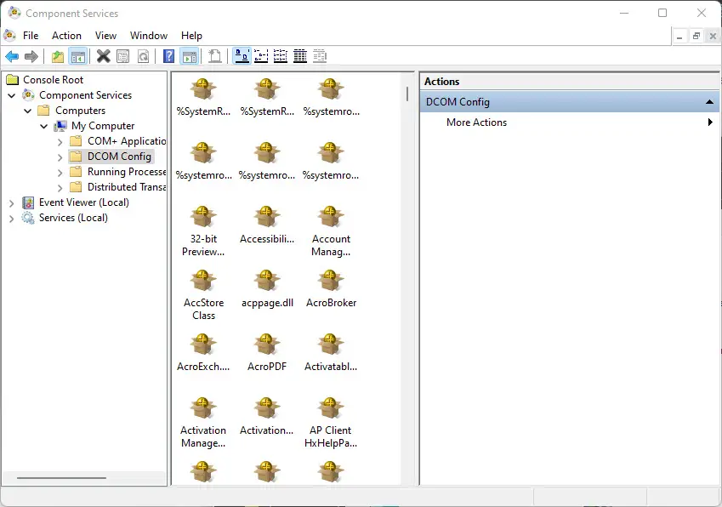Select the Activation Manage... component icon

(x=203, y=408)
